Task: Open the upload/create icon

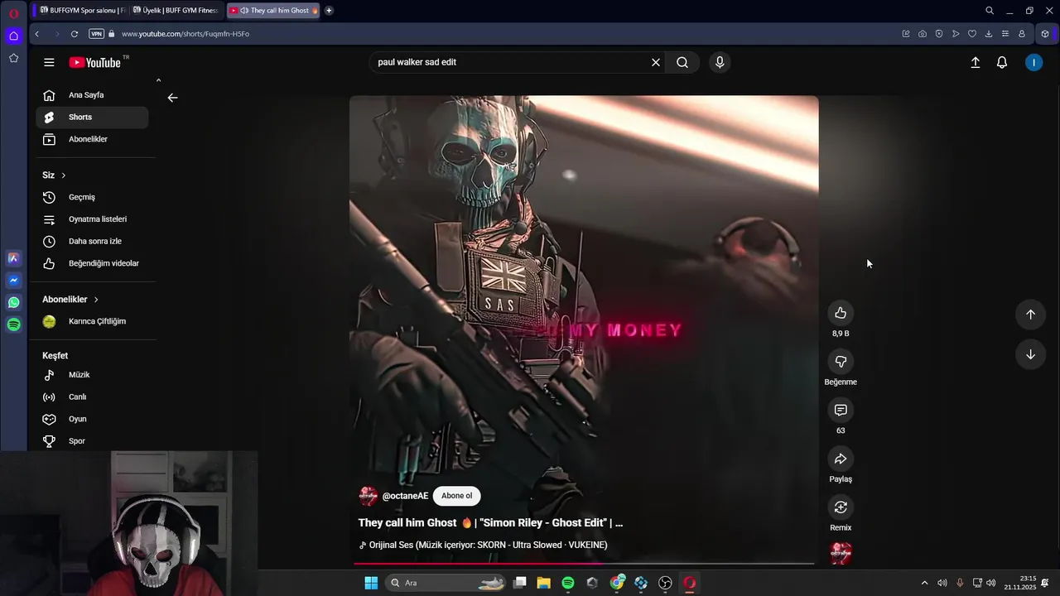Action: tap(976, 62)
